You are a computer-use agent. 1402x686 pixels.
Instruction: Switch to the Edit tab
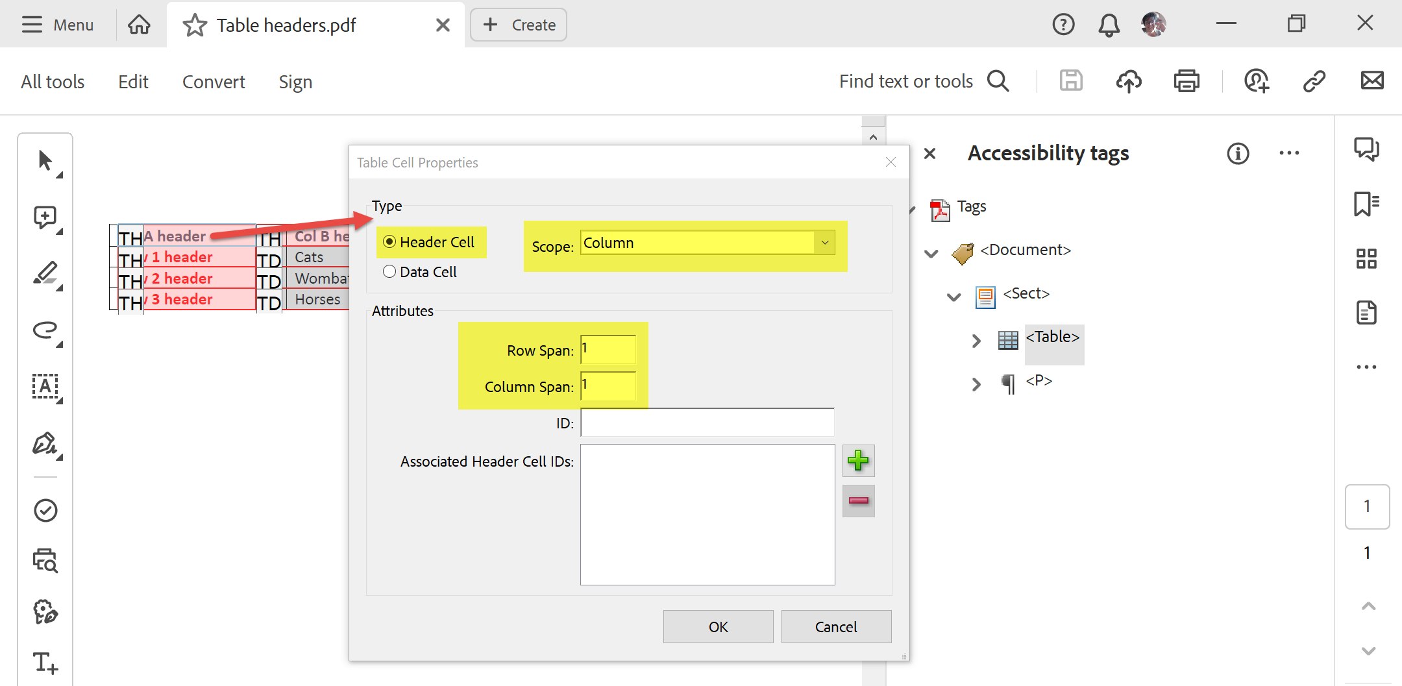(132, 81)
